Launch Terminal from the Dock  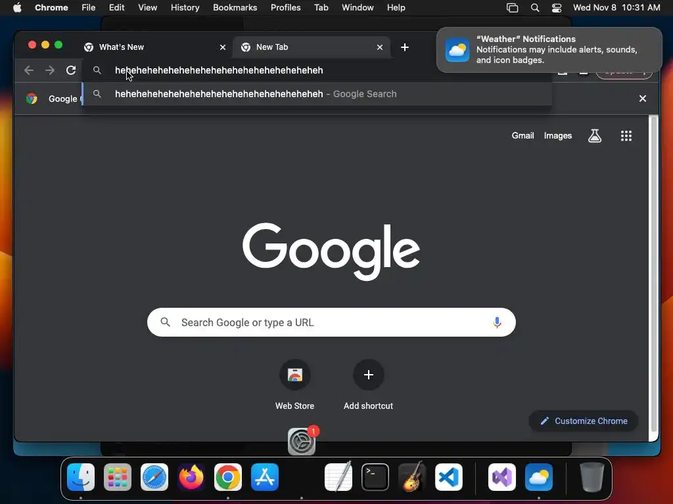coord(375,477)
